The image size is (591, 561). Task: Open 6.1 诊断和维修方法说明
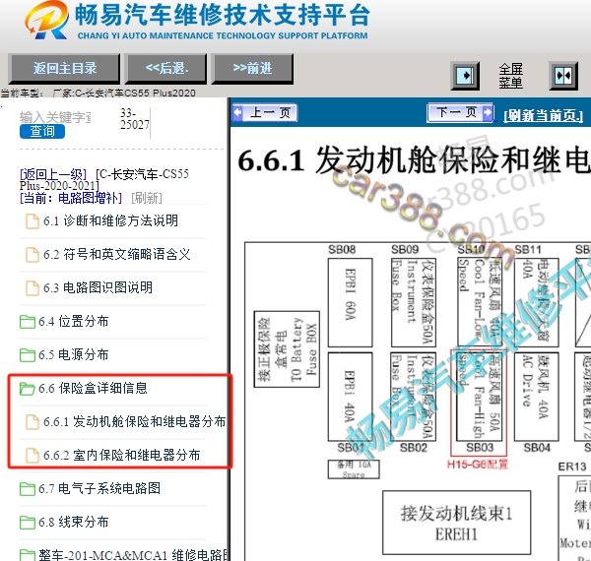coord(110,221)
